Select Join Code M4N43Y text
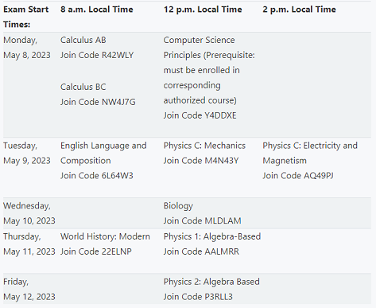 [x=201, y=161]
